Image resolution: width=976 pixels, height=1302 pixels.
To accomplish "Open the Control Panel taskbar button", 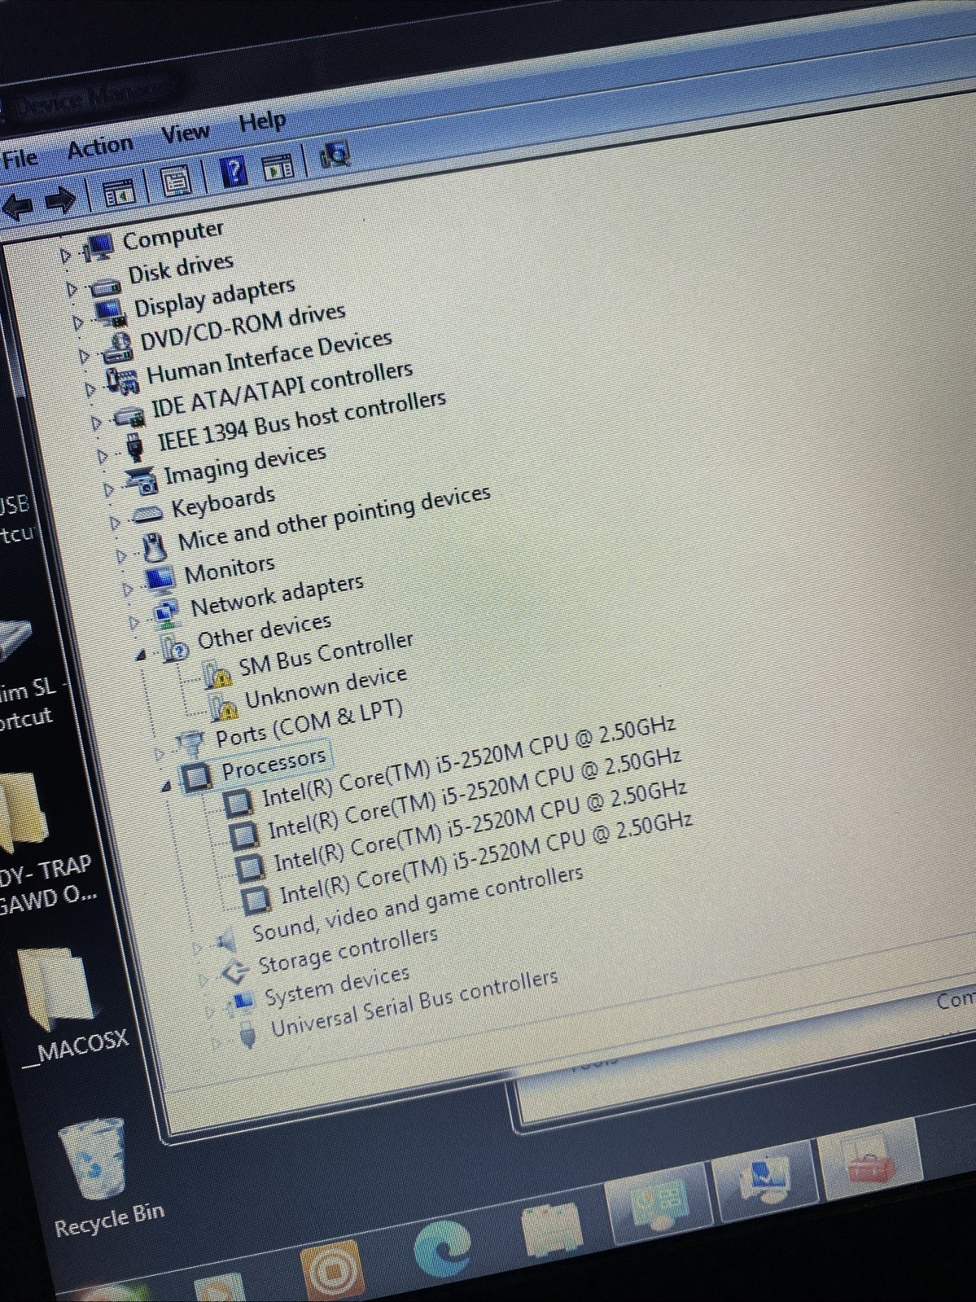I will (x=658, y=1204).
